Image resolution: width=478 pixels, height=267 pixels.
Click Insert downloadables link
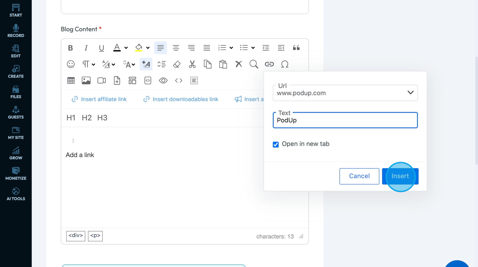click(181, 99)
